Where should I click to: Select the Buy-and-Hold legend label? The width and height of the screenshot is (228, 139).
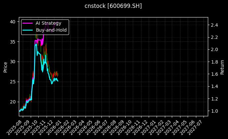[51, 30]
